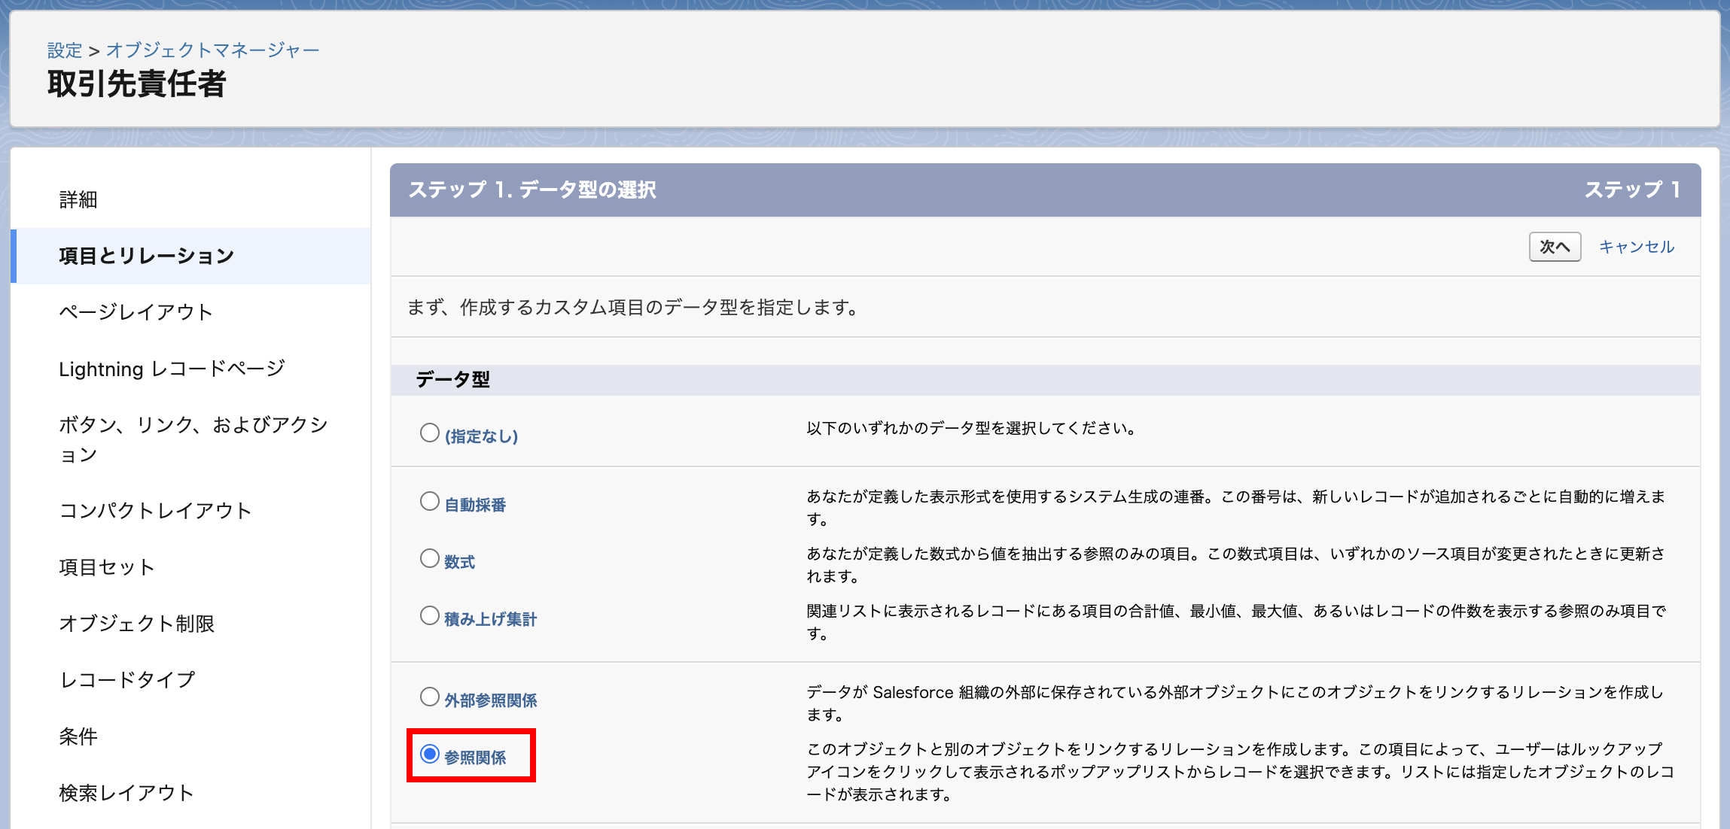Pick the 自動採番 radio button
The height and width of the screenshot is (829, 1730).
430,501
